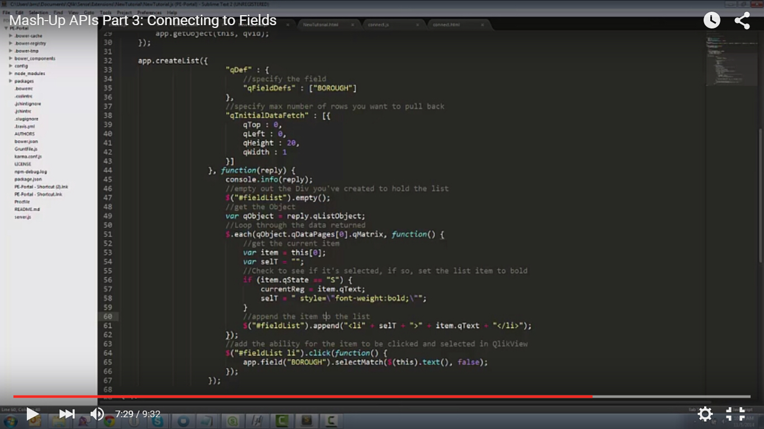This screenshot has width=764, height=429.
Task: Open README.md in sidebar
Action: point(27,209)
